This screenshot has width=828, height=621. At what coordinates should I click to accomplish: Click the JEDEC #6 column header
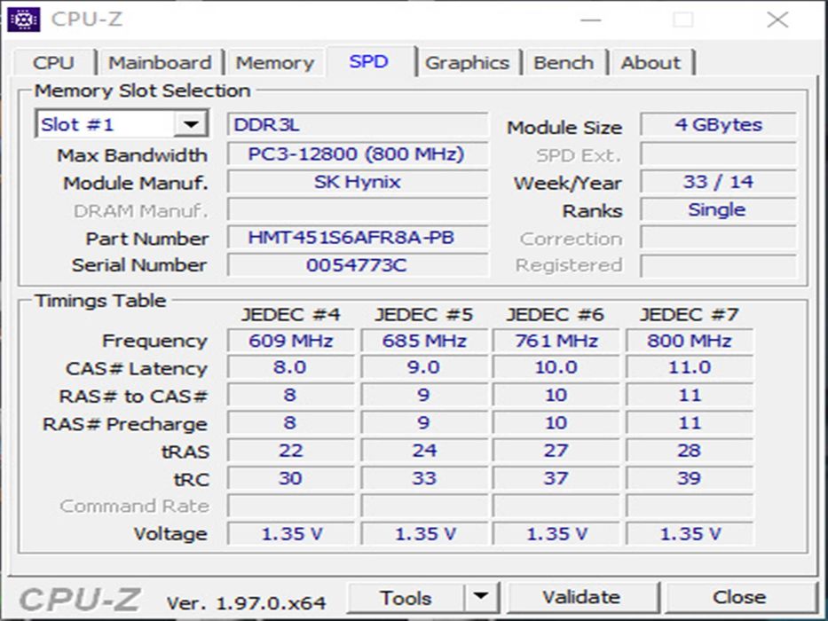click(x=555, y=315)
